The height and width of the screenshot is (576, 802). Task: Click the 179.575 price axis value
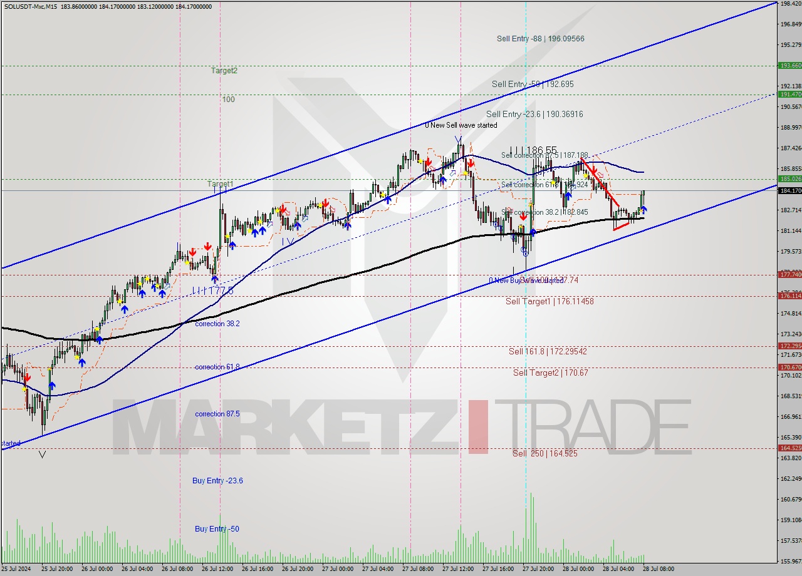pyautogui.click(x=790, y=251)
